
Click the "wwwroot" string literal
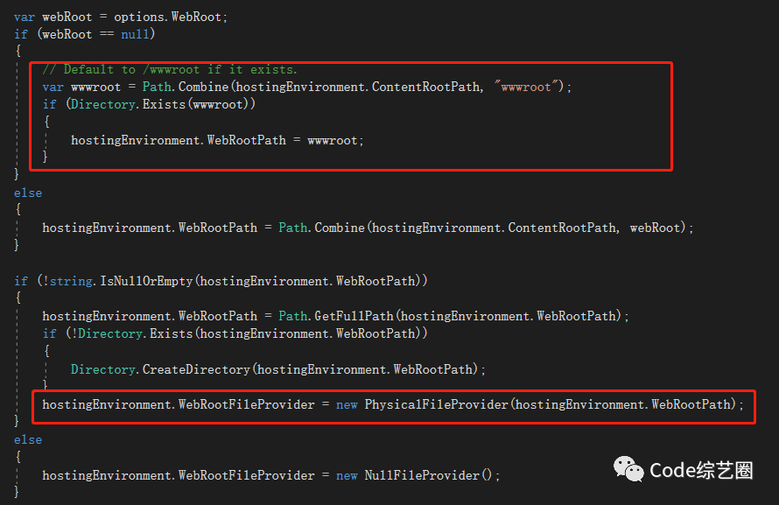pos(526,87)
